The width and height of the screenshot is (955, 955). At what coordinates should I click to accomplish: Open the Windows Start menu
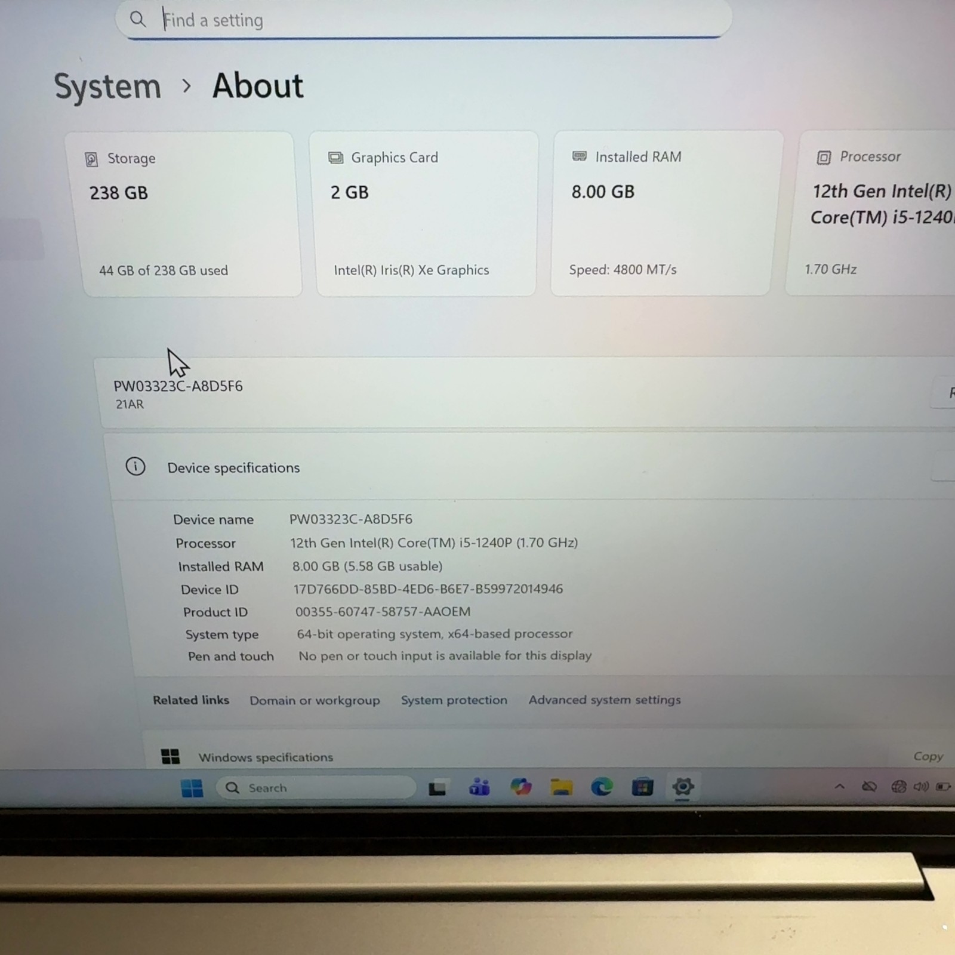pos(192,788)
